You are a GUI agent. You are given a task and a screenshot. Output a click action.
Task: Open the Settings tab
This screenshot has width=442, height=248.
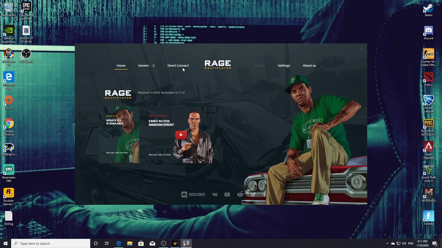(x=284, y=65)
